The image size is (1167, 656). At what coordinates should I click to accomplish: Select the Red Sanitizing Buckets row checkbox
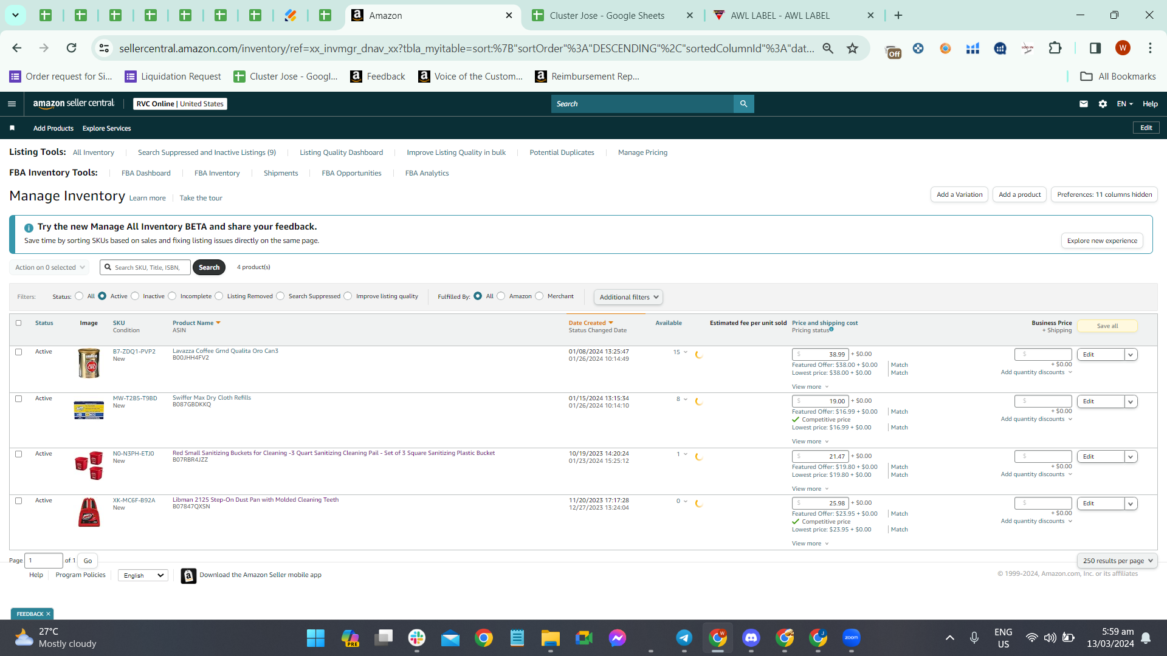coord(18,454)
